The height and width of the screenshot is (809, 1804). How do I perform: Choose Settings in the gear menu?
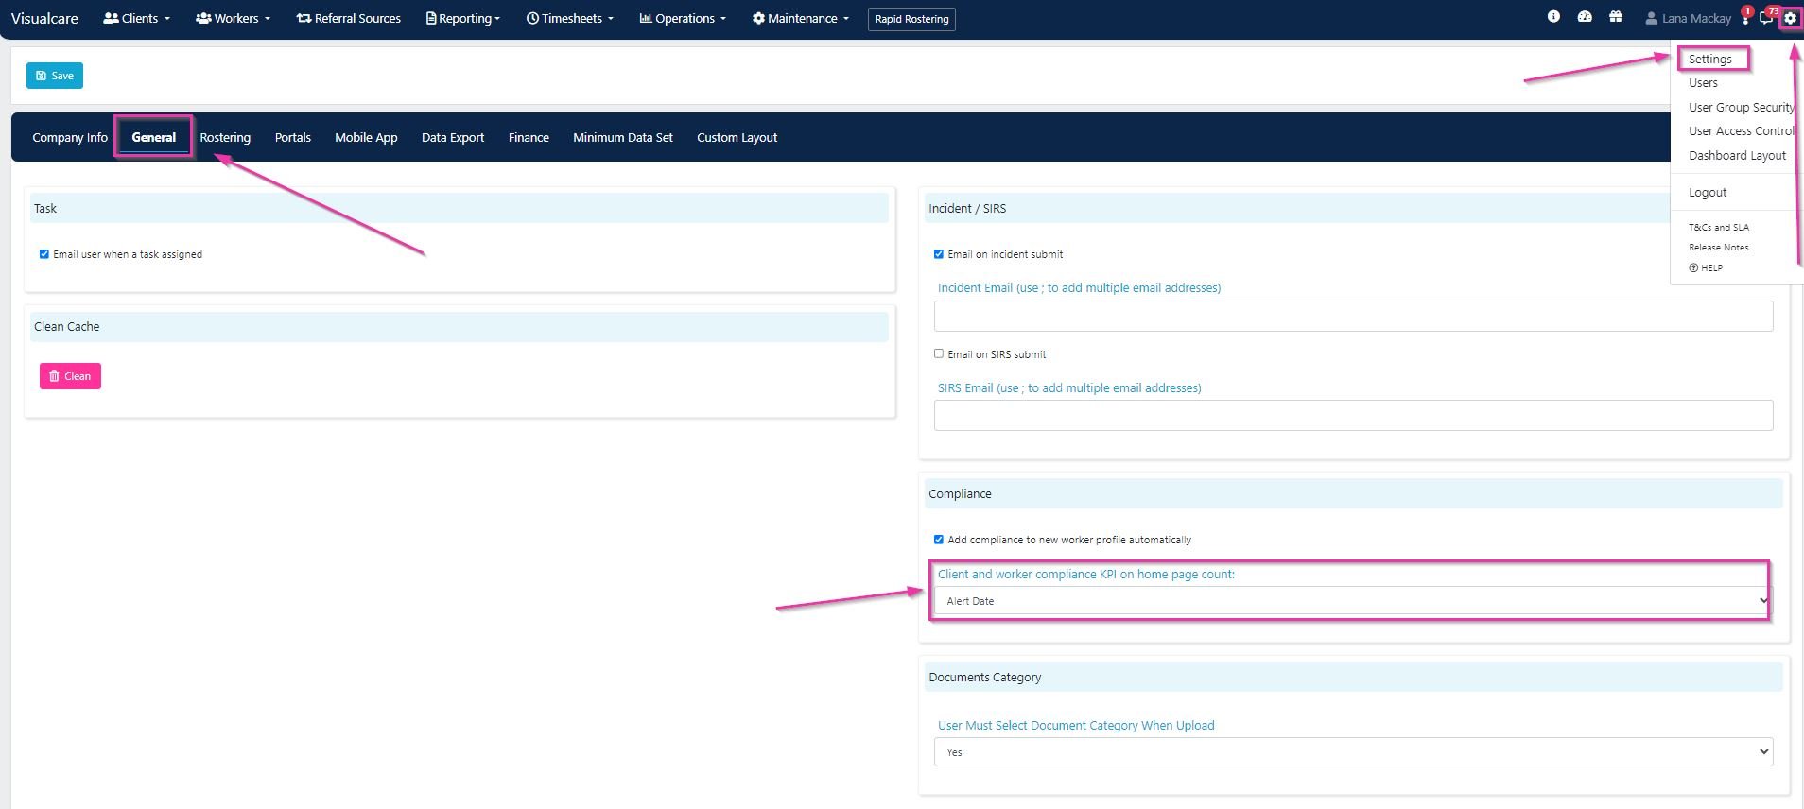[x=1710, y=59]
